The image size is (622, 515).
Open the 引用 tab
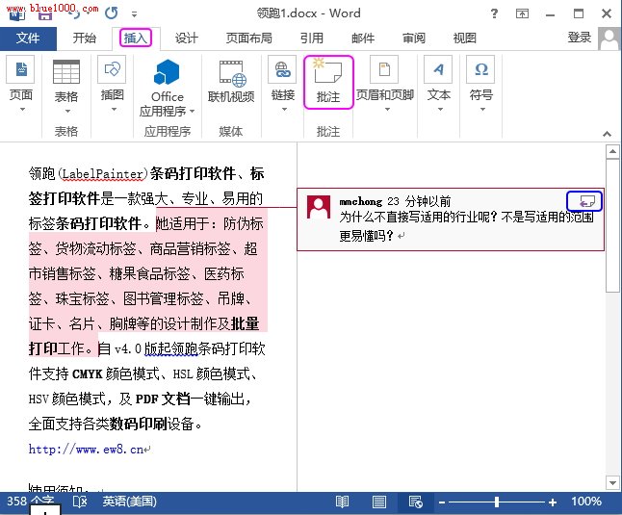[x=312, y=39]
